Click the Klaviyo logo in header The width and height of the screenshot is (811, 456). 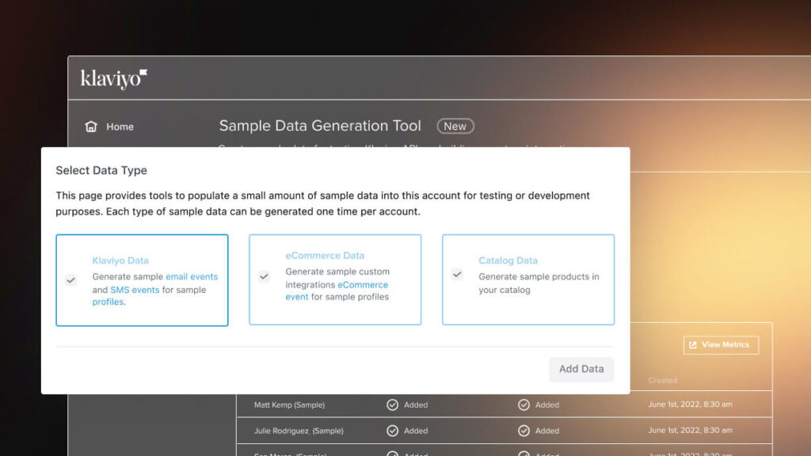(113, 78)
